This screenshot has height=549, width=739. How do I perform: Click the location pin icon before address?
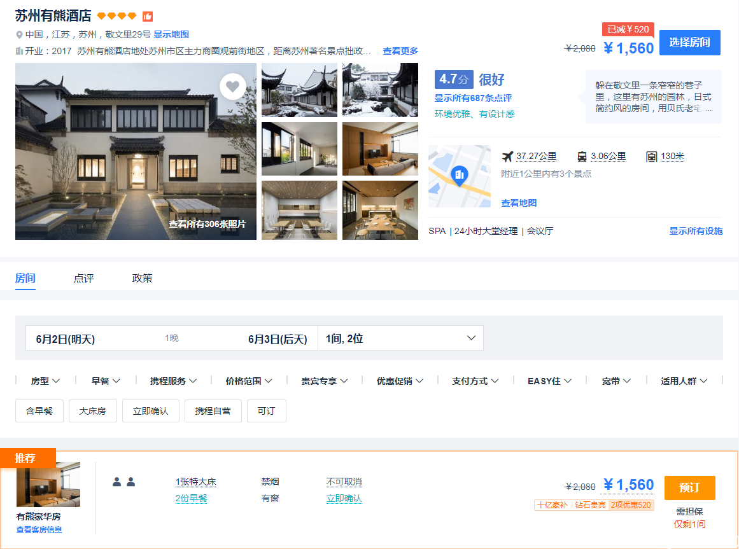click(19, 35)
